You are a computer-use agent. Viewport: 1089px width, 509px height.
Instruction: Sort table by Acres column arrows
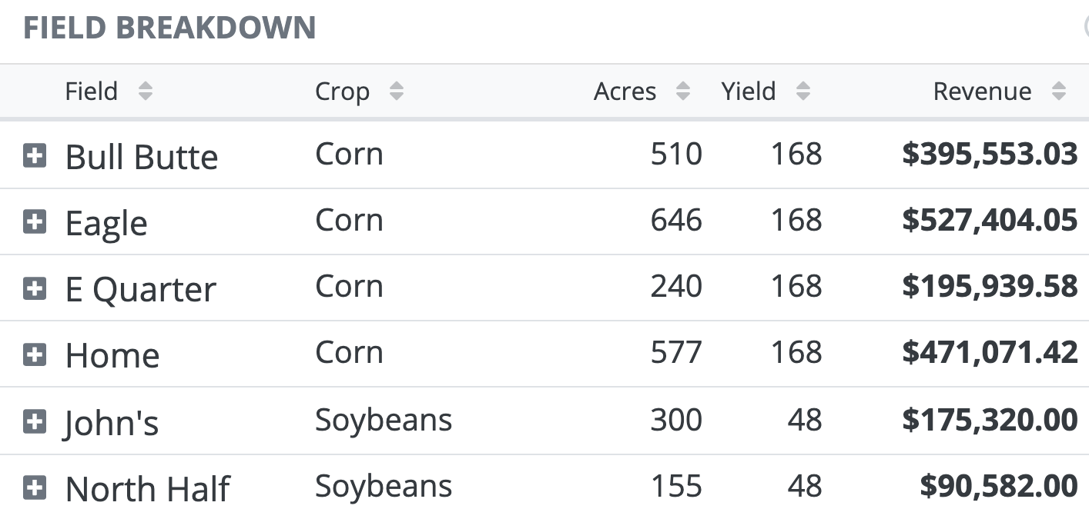682,91
